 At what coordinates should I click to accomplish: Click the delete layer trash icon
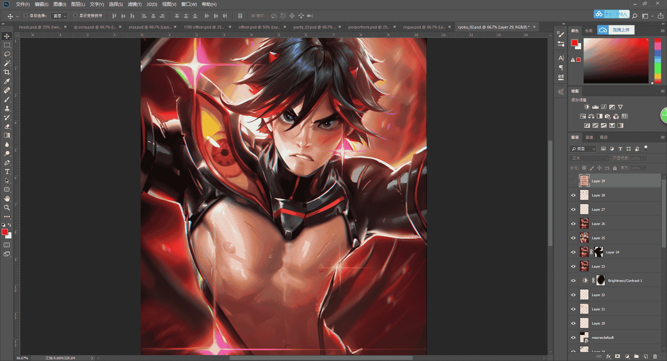point(655,356)
